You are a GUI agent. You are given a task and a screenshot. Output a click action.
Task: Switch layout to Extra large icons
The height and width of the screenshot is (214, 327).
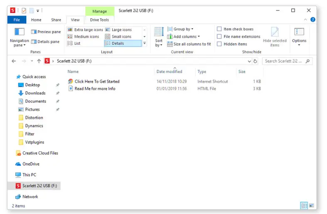[85, 30]
